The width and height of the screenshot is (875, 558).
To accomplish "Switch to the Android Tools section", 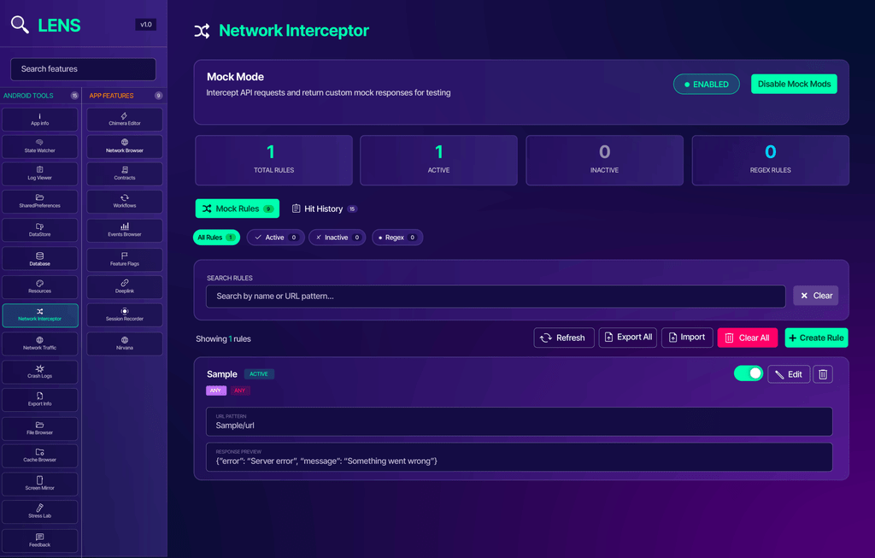I will click(41, 96).
